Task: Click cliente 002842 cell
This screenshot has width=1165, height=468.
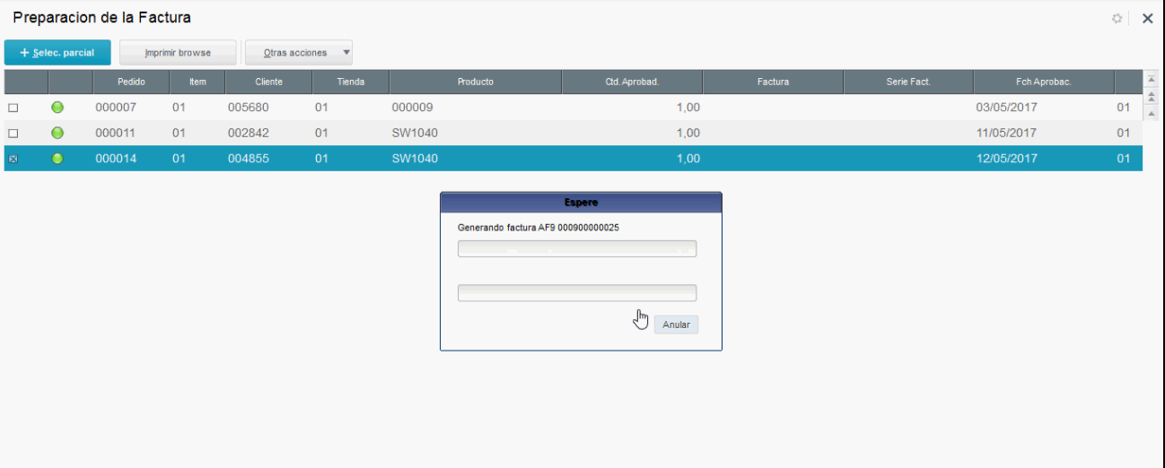Action: [x=249, y=133]
